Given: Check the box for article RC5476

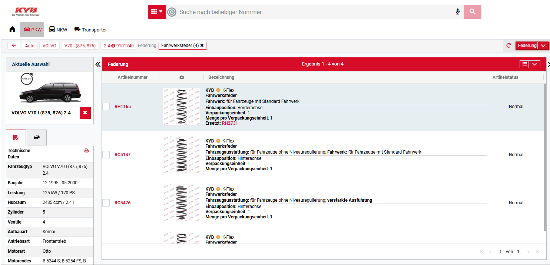Looking at the screenshot, I should point(106,203).
